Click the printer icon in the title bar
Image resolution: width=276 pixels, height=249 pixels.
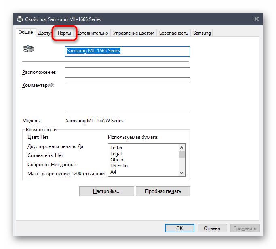coord(20,19)
